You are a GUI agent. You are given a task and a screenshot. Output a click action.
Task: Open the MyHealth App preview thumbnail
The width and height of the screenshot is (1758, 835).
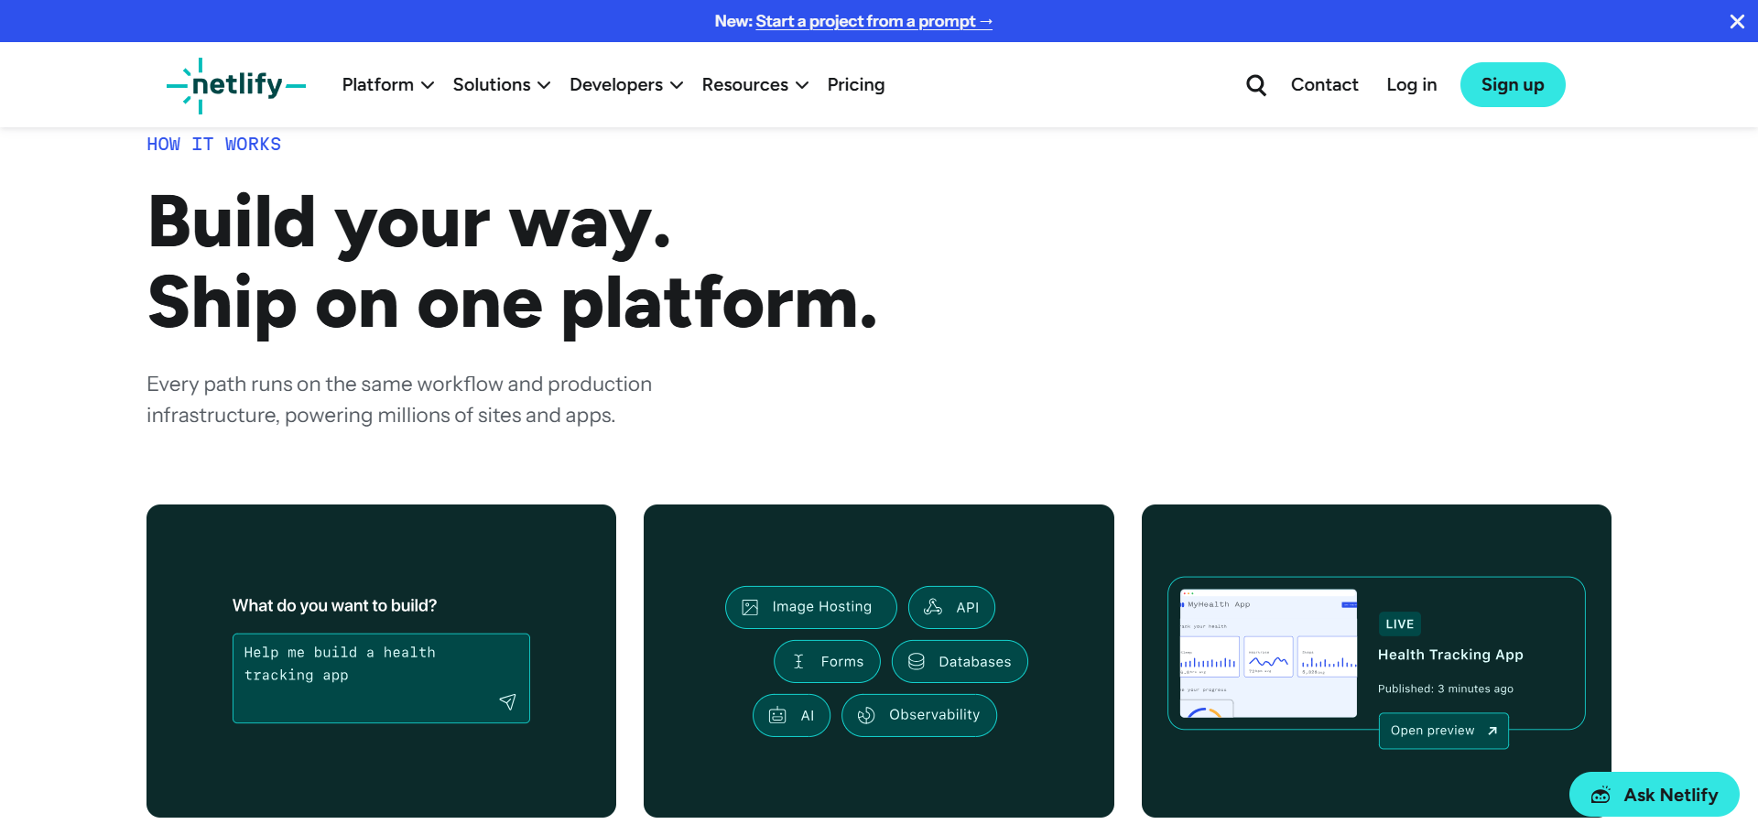(1268, 653)
